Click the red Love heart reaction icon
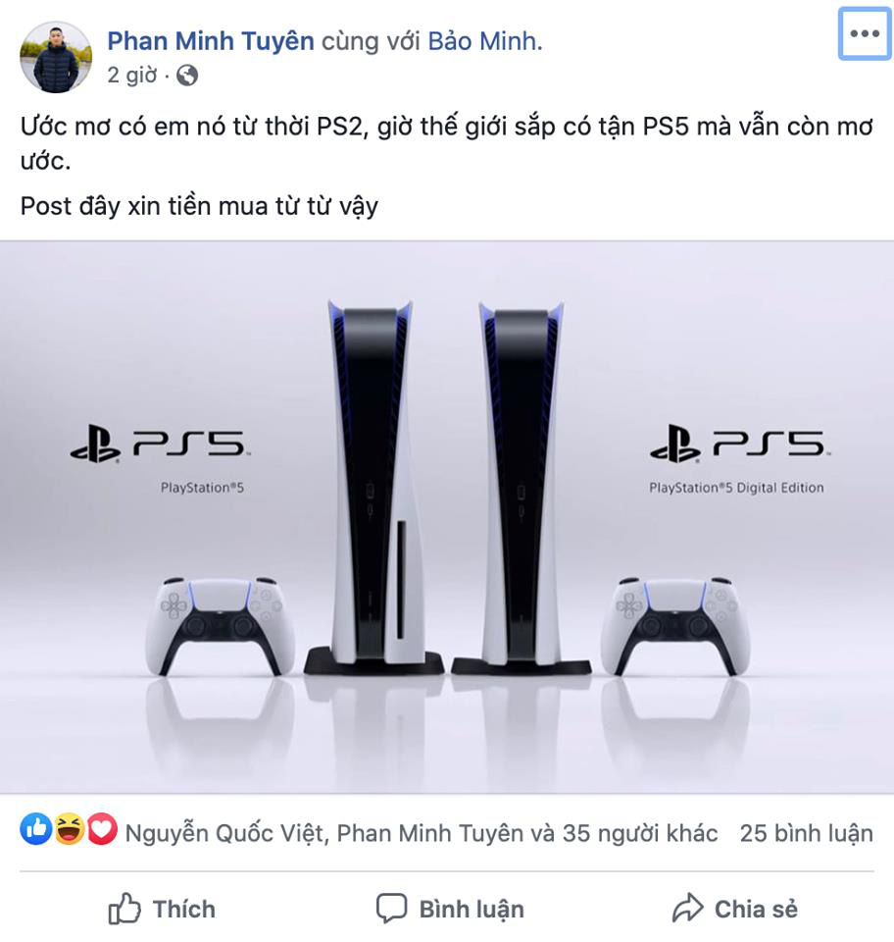This screenshot has width=894, height=942. tap(103, 830)
